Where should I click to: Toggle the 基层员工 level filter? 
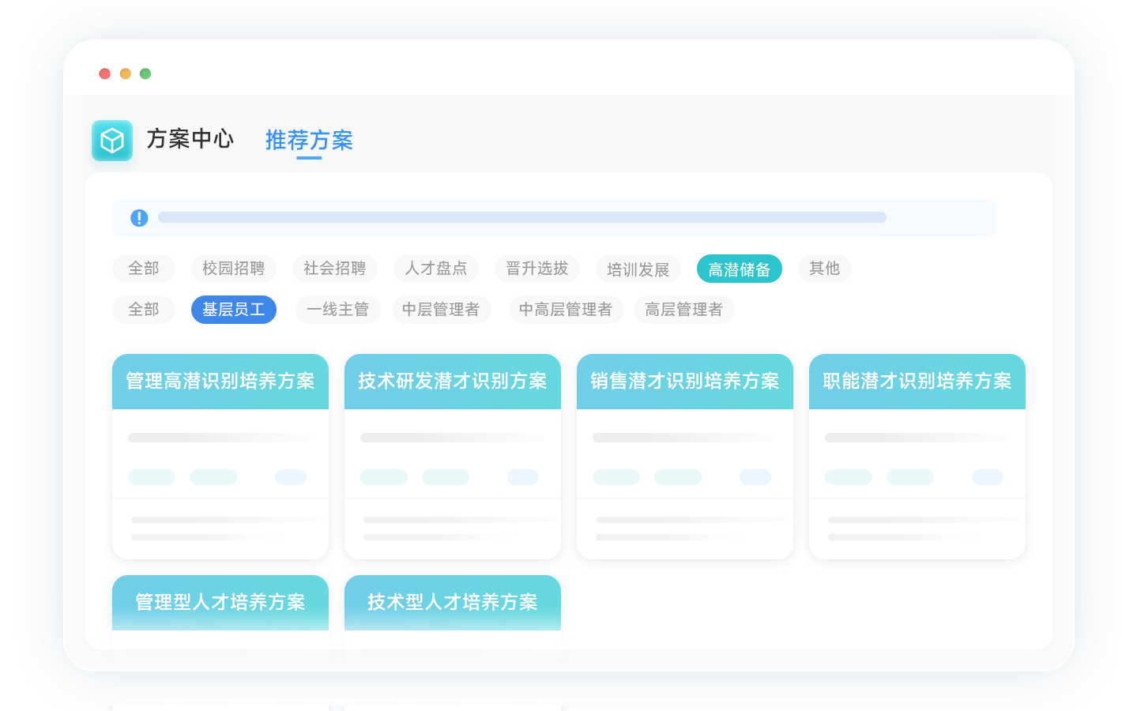pyautogui.click(x=233, y=310)
